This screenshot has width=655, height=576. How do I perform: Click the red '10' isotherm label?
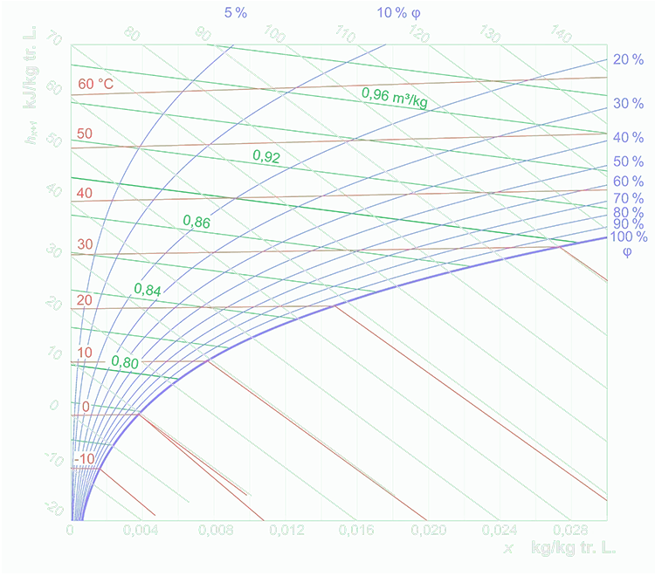click(x=85, y=353)
